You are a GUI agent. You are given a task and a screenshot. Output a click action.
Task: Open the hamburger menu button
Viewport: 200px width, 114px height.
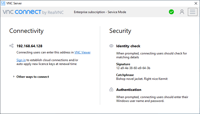[193, 12]
